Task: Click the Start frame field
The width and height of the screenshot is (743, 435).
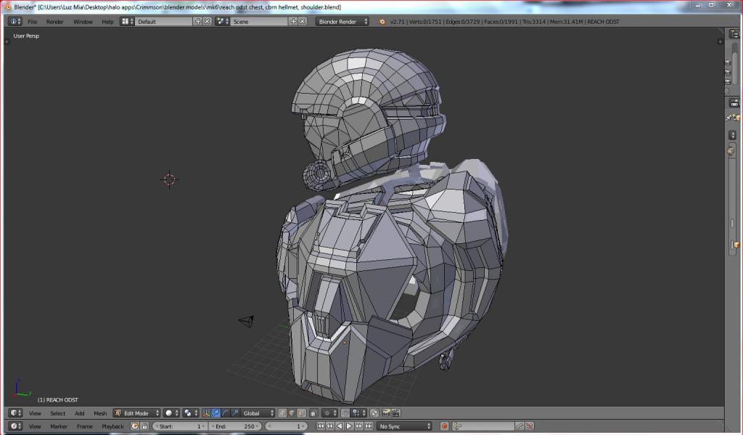Action: [180, 426]
